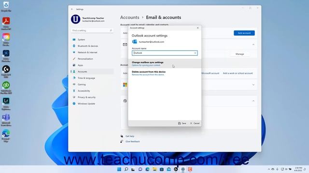This screenshot has width=309, height=173.
Task: Click Cancel in account settings dialog
Action: tap(195, 124)
